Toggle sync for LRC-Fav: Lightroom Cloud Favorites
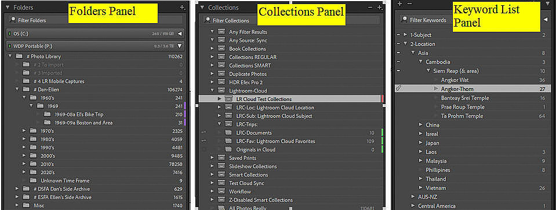Image resolution: width=556 pixels, height=210 pixels. (x=203, y=141)
